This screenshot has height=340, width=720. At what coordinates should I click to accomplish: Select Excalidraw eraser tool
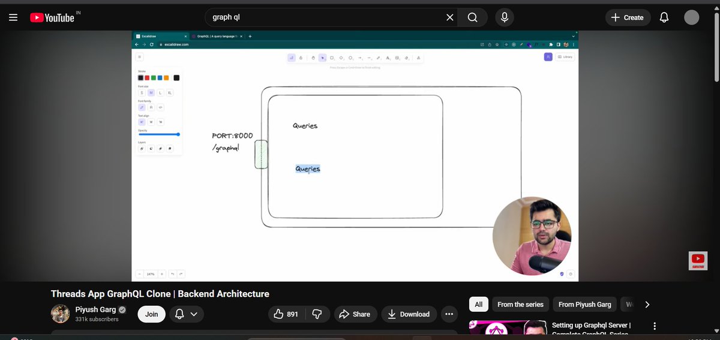[406, 58]
